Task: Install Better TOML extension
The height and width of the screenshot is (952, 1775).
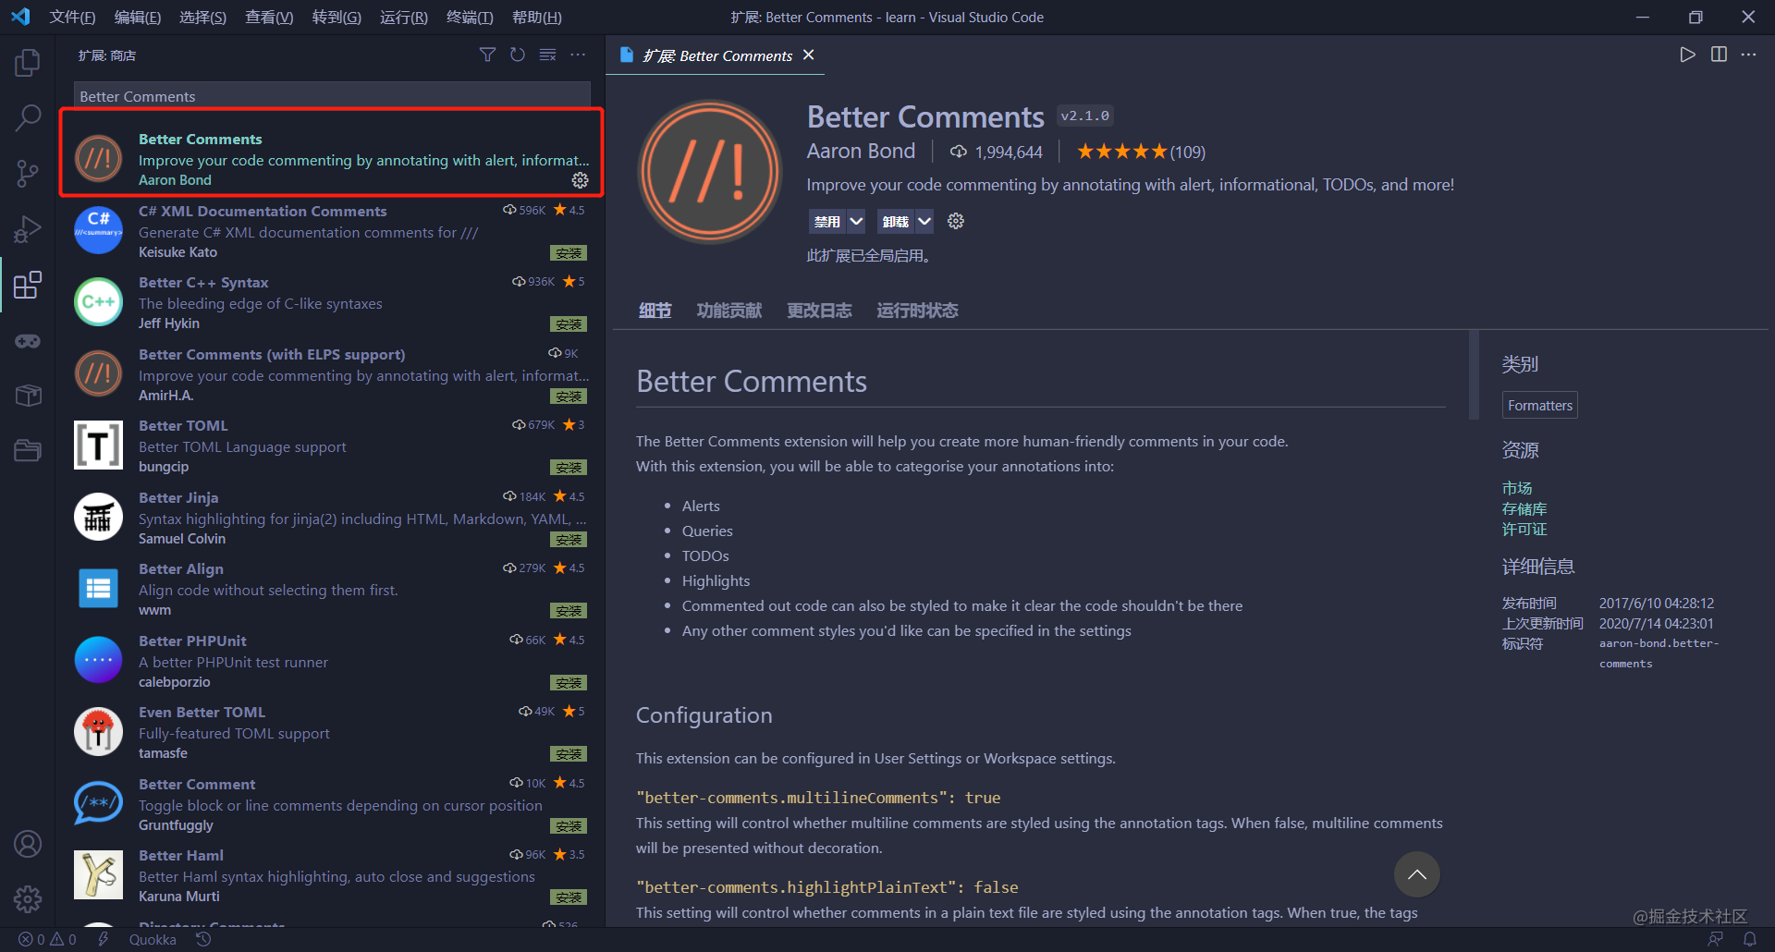Action: [x=569, y=468]
